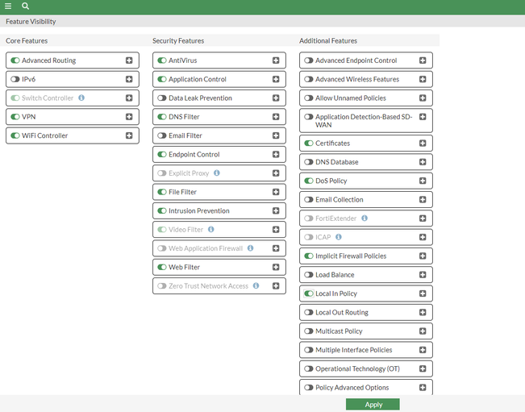Image resolution: width=525 pixels, height=412 pixels.
Task: Expand VPN details plus icon
Action: (x=129, y=116)
